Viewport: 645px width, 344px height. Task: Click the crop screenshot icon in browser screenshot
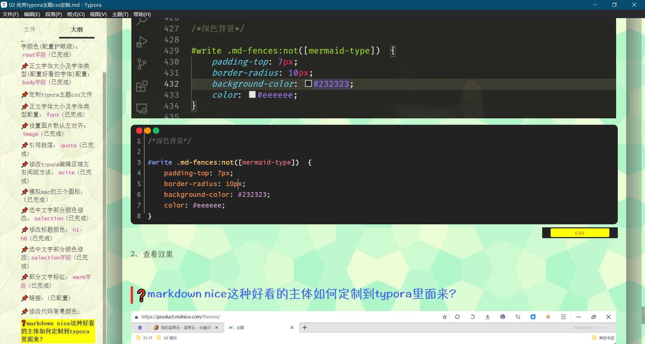coord(518,317)
